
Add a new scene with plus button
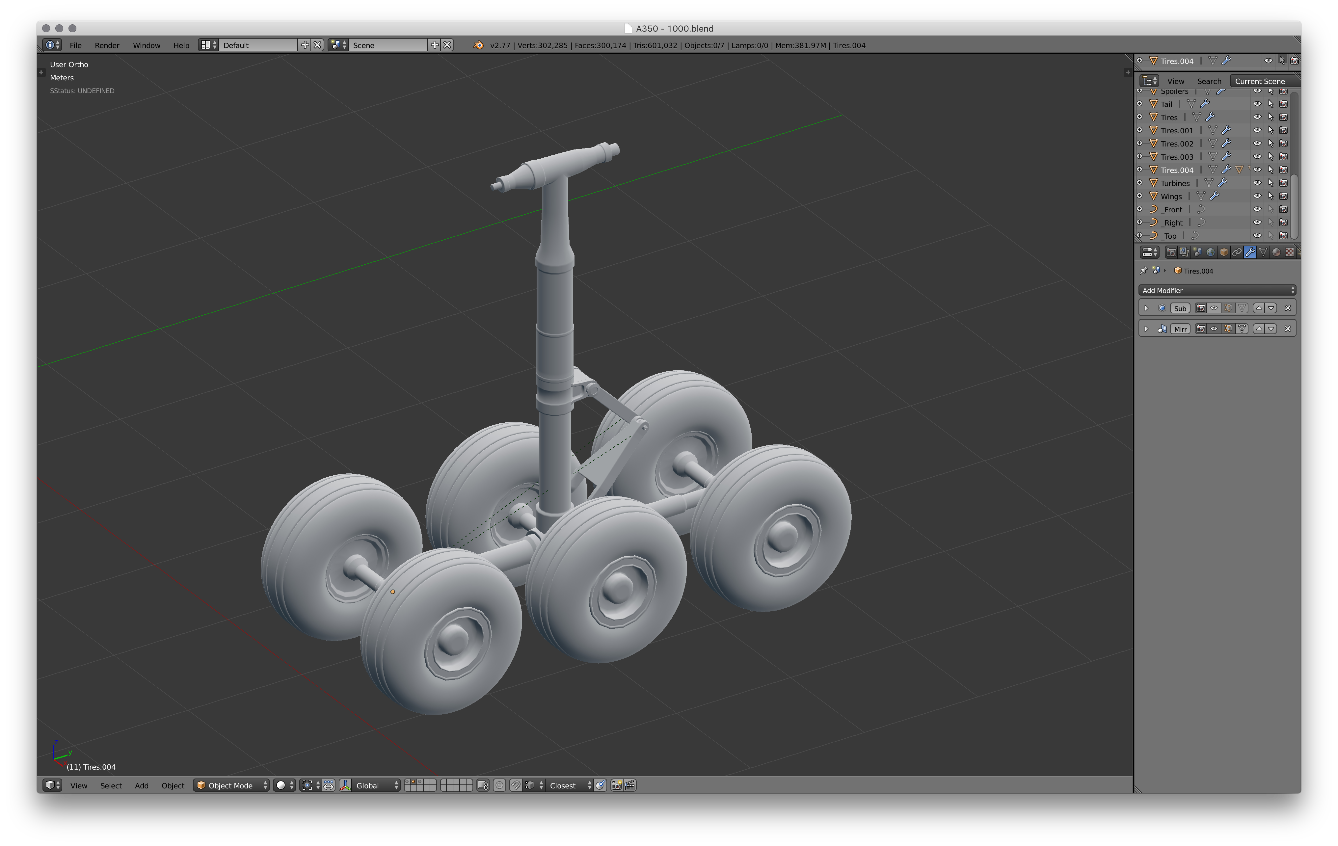(435, 45)
